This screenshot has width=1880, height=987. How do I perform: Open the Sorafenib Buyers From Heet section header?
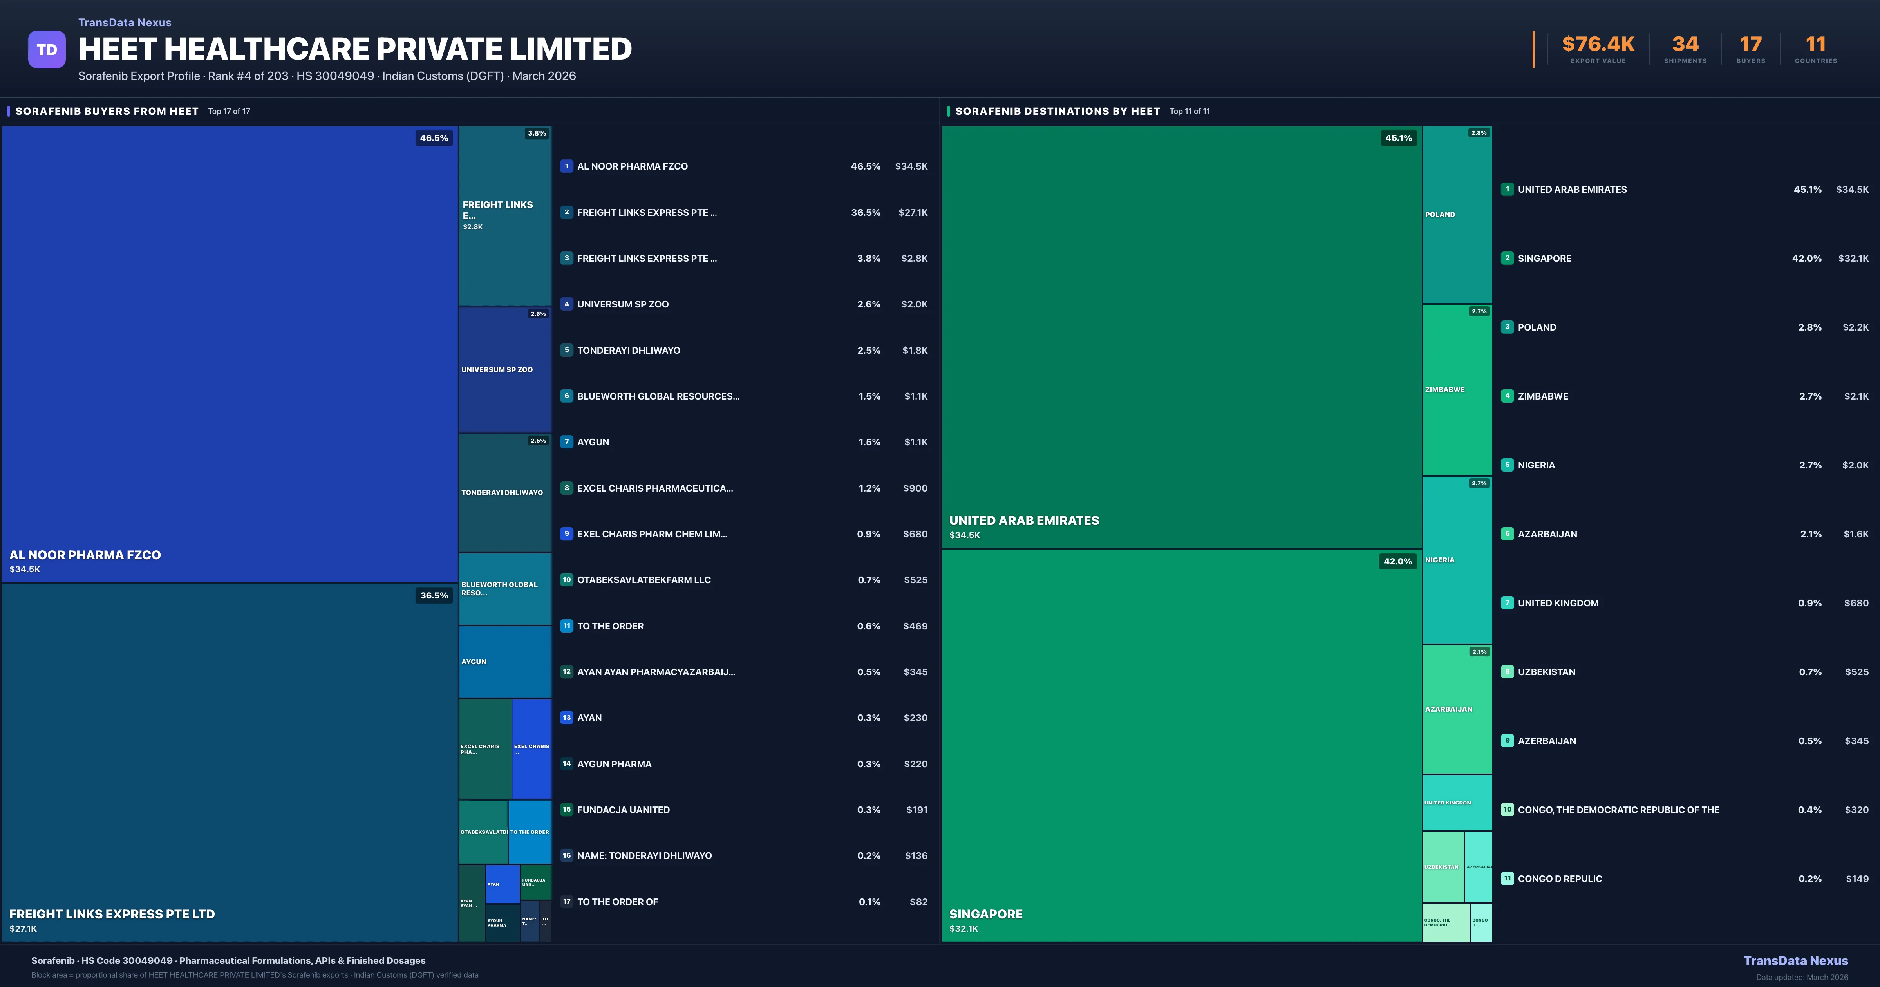[x=107, y=112]
